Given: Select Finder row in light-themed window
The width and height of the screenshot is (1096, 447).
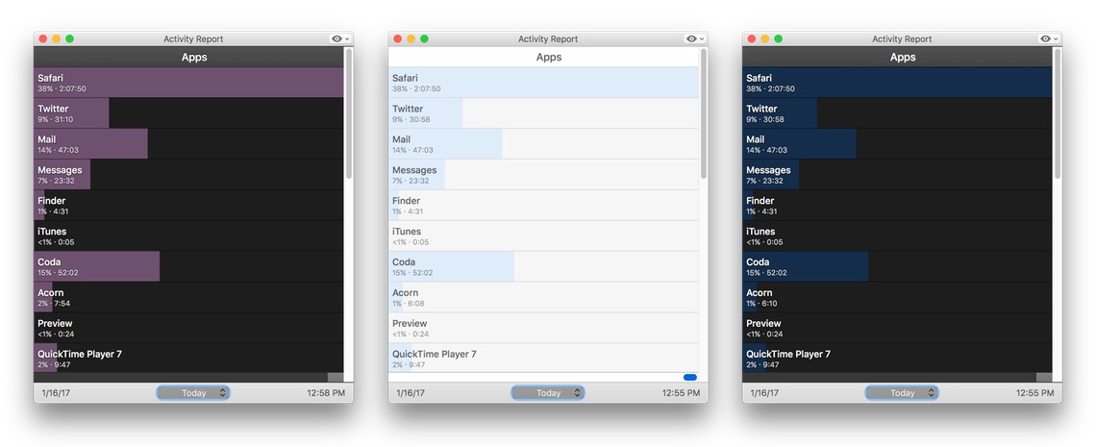Looking at the screenshot, I should click(543, 206).
